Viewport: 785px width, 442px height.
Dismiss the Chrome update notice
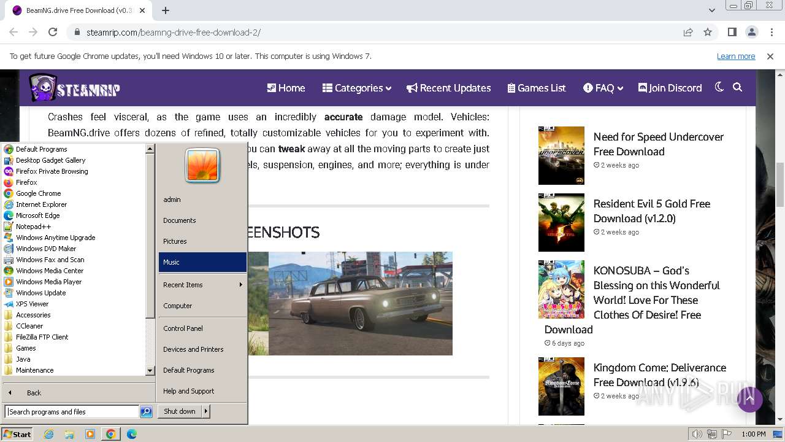click(770, 56)
